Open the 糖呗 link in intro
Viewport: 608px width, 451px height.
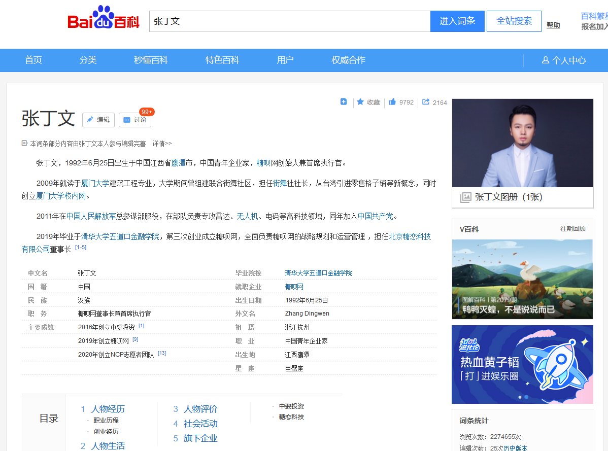[x=263, y=163]
